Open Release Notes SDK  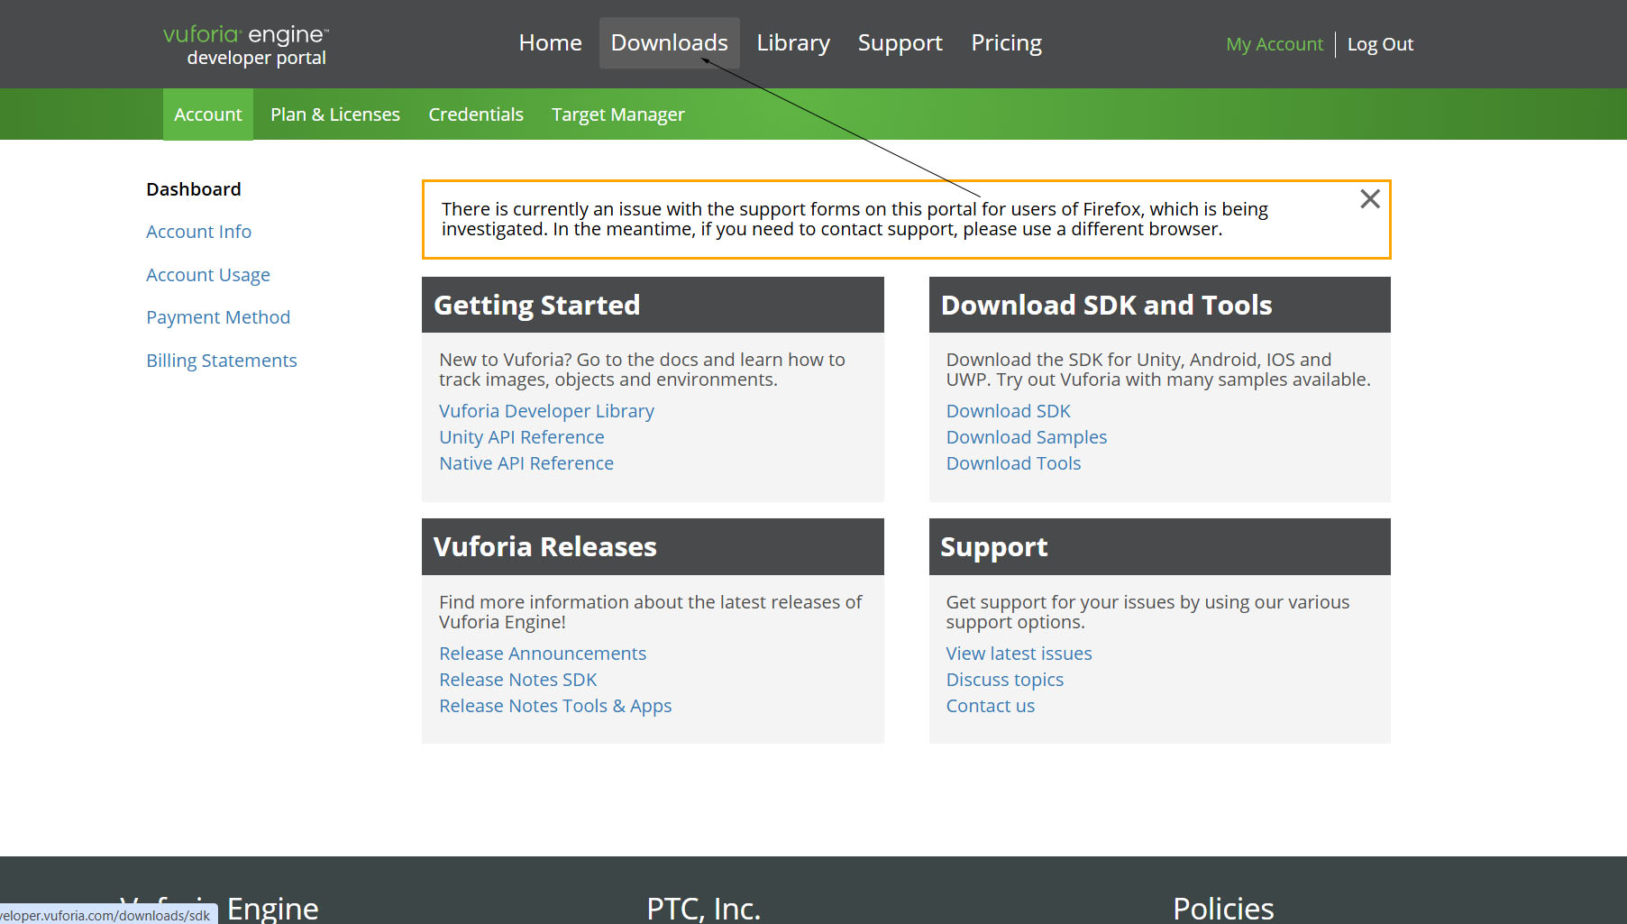[517, 680]
